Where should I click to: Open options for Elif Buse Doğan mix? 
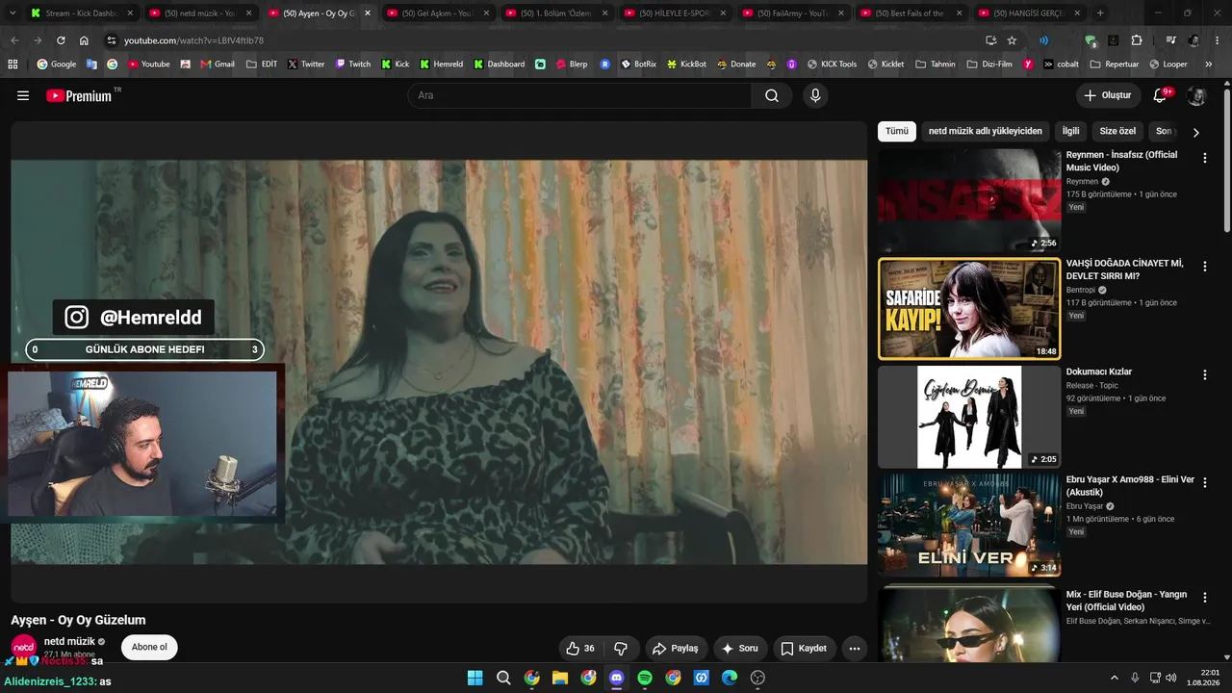1204,598
